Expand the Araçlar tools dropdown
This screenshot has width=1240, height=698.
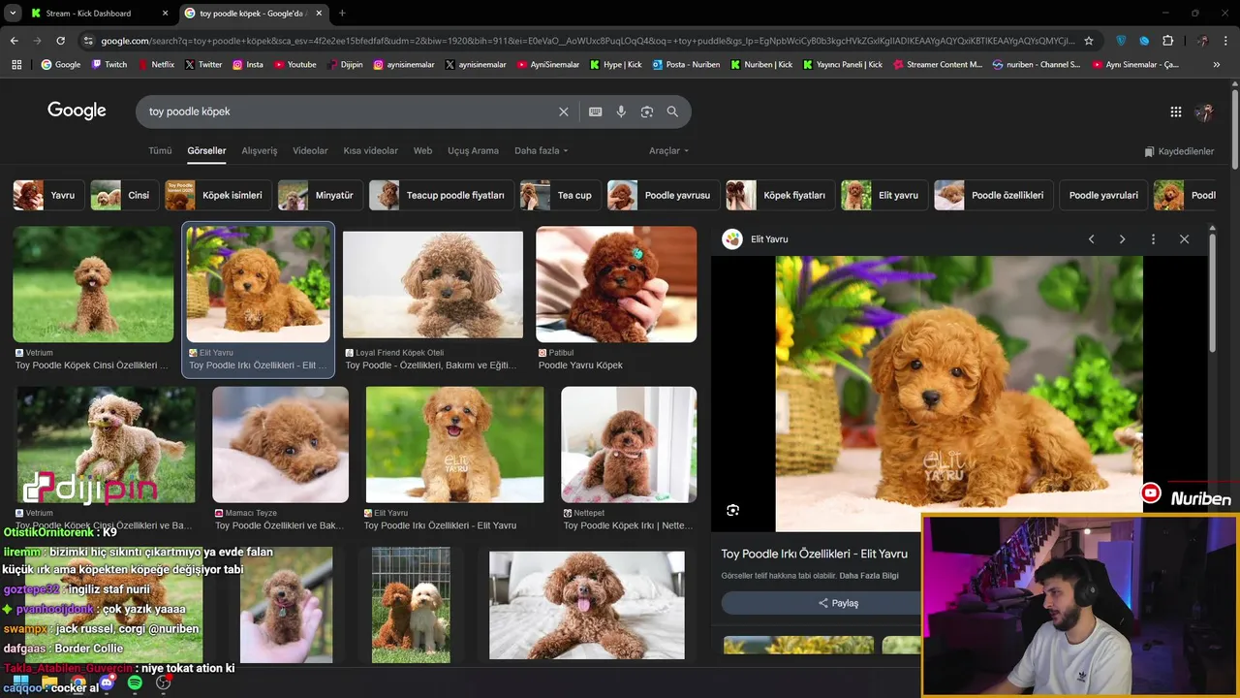[668, 151]
